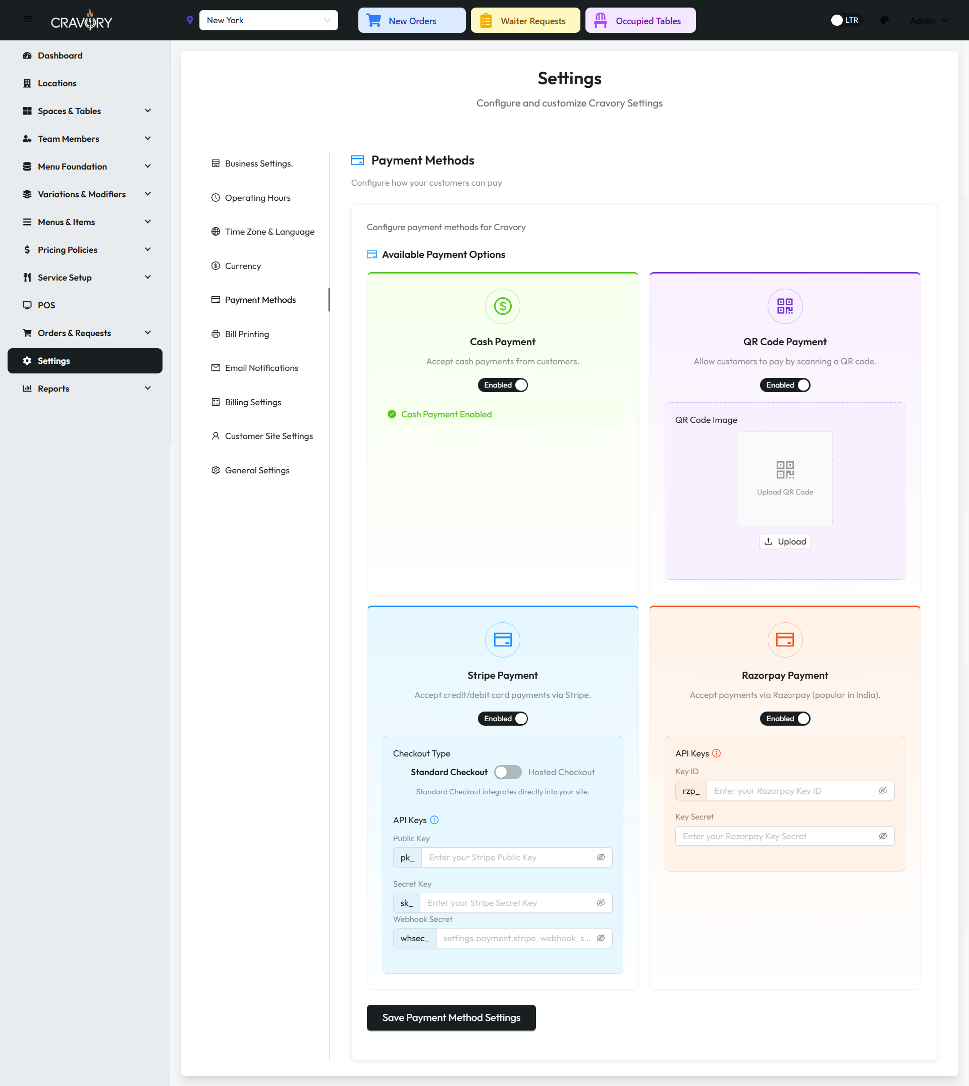Open Bill Printing tab
This screenshot has width=969, height=1086.
tap(263, 334)
